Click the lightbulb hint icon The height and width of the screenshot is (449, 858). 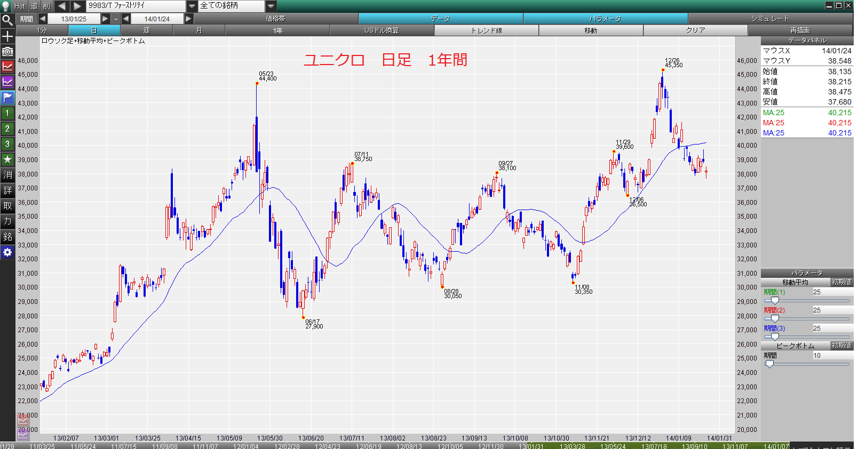6,6
